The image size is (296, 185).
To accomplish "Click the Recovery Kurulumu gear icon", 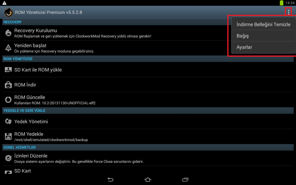I will (x=8, y=33).
